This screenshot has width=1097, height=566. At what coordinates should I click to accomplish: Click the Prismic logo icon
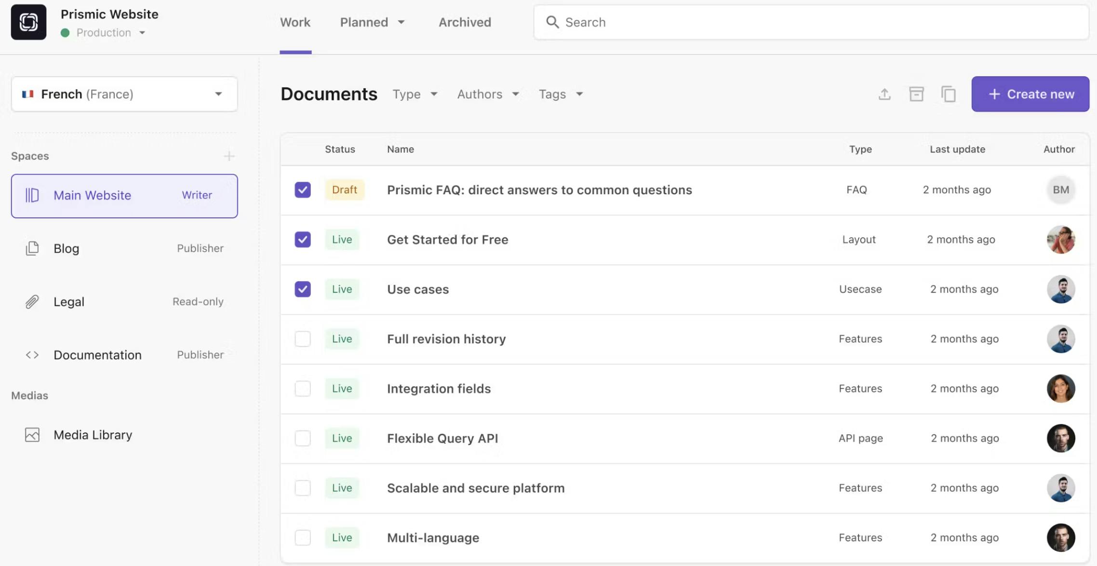coord(28,22)
